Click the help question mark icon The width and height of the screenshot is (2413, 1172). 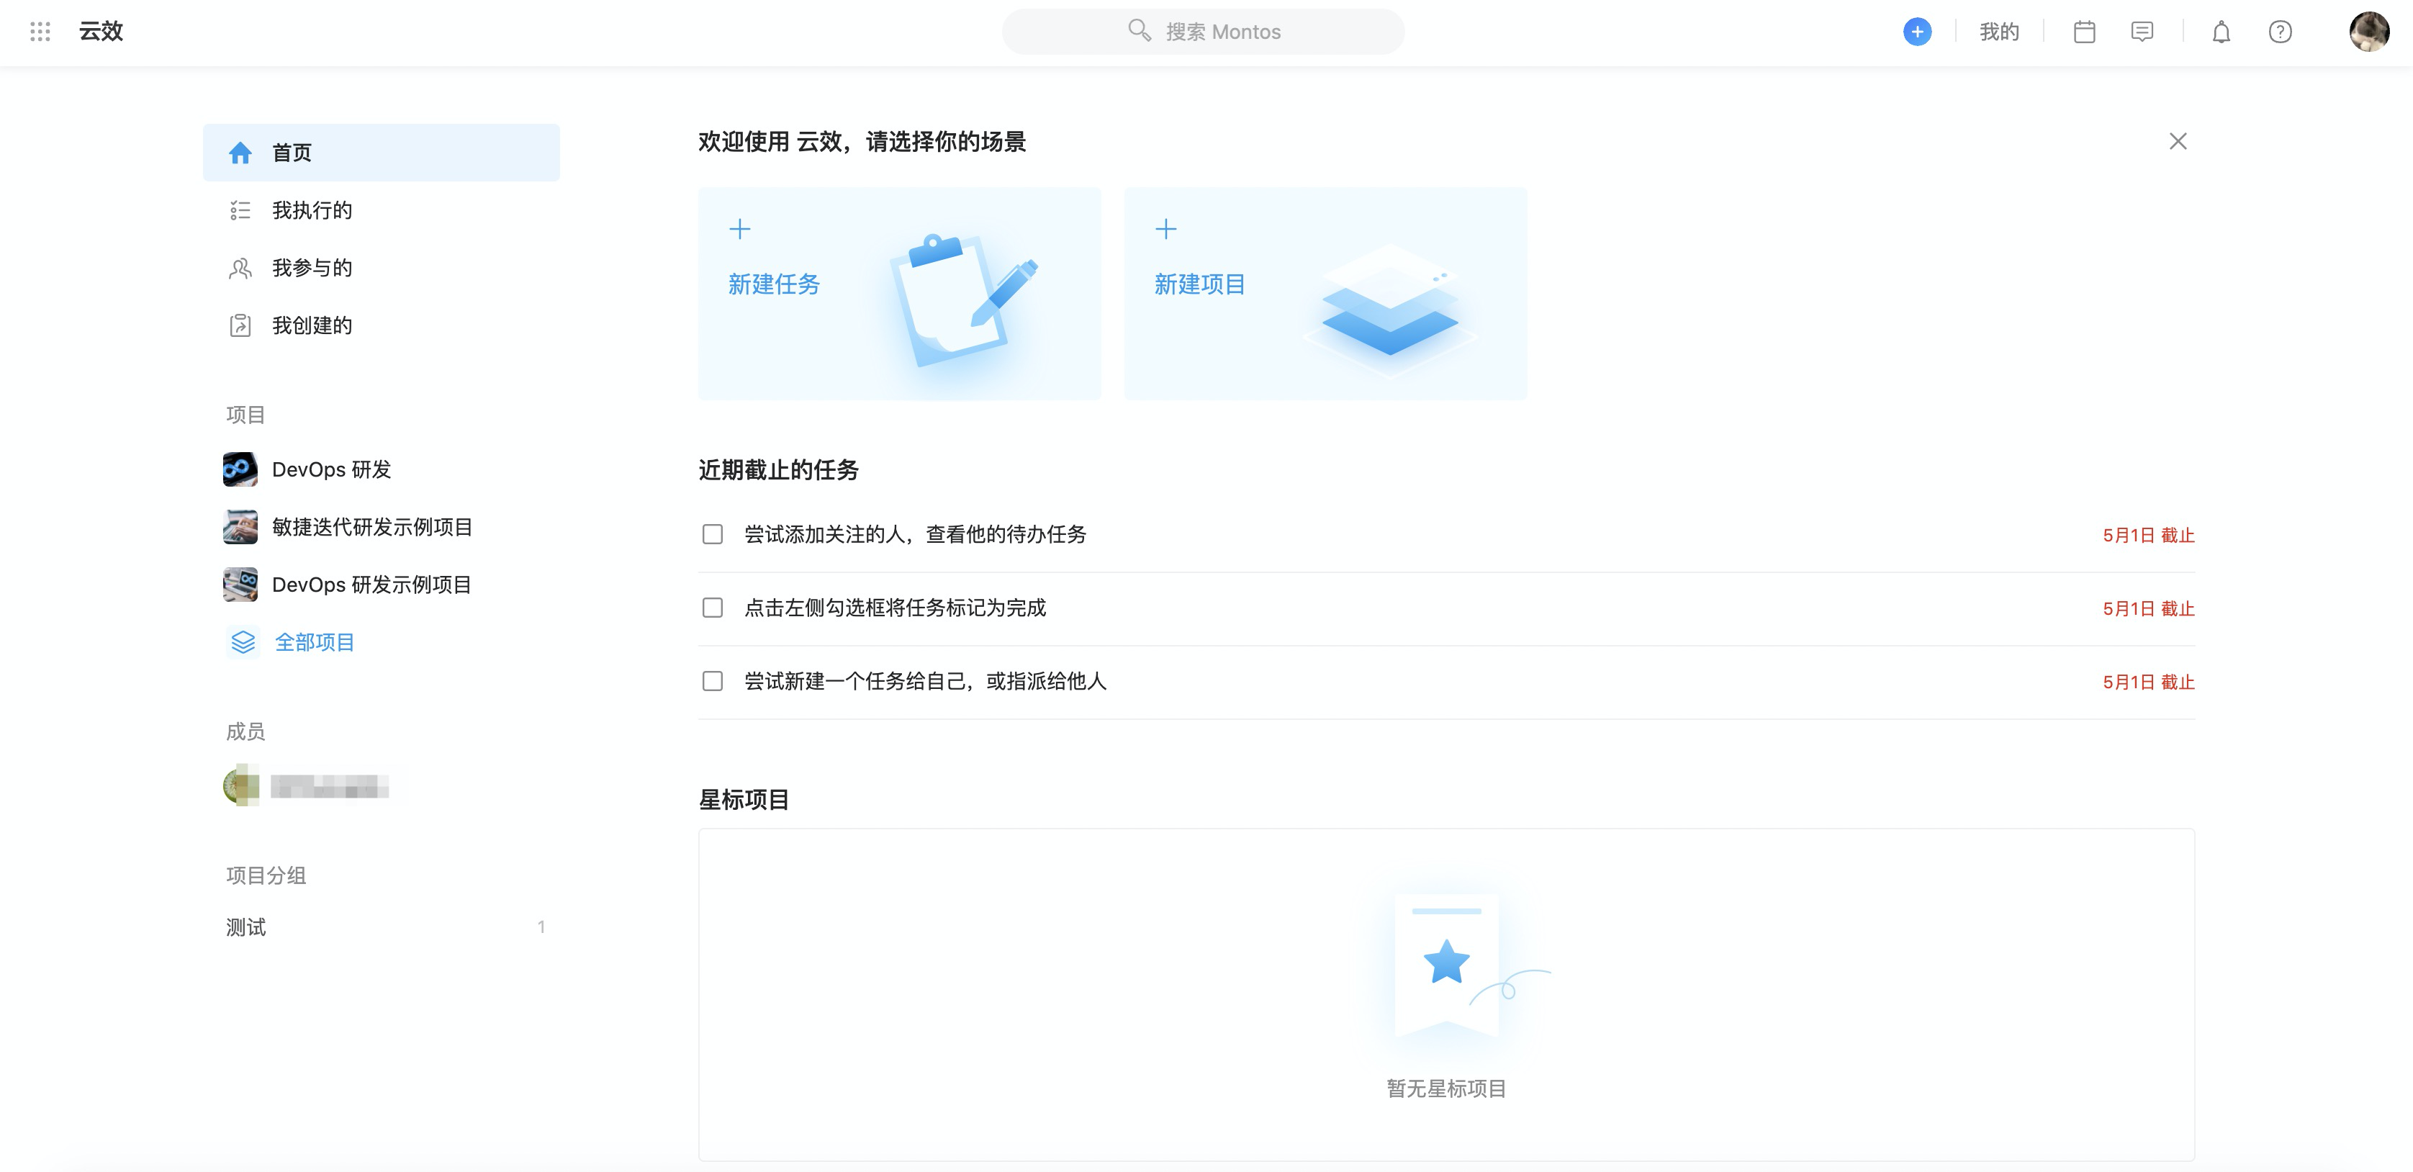click(x=2279, y=32)
